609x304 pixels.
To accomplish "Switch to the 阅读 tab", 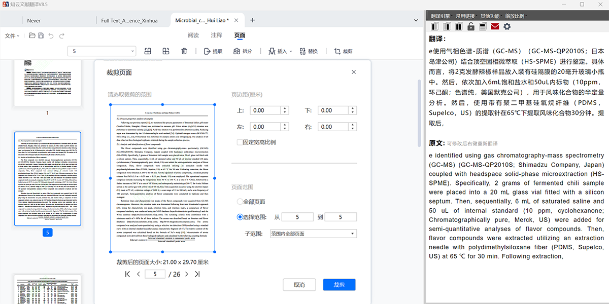I will [194, 35].
